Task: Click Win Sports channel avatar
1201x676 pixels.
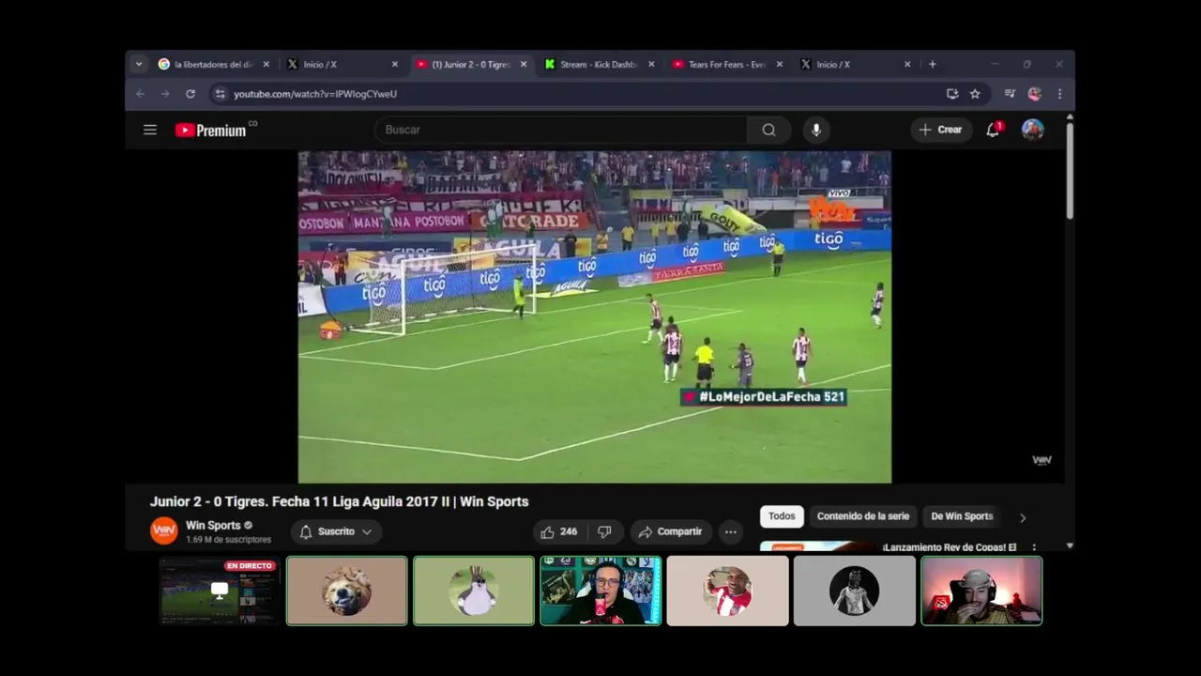Action: (x=164, y=530)
